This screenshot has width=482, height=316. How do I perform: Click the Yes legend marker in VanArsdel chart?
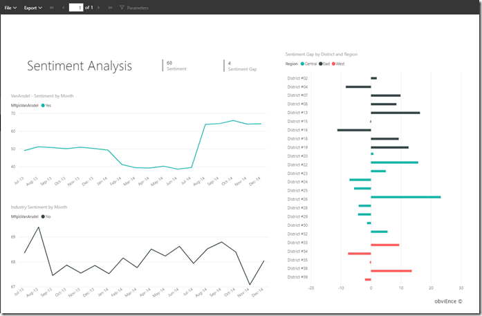43,106
